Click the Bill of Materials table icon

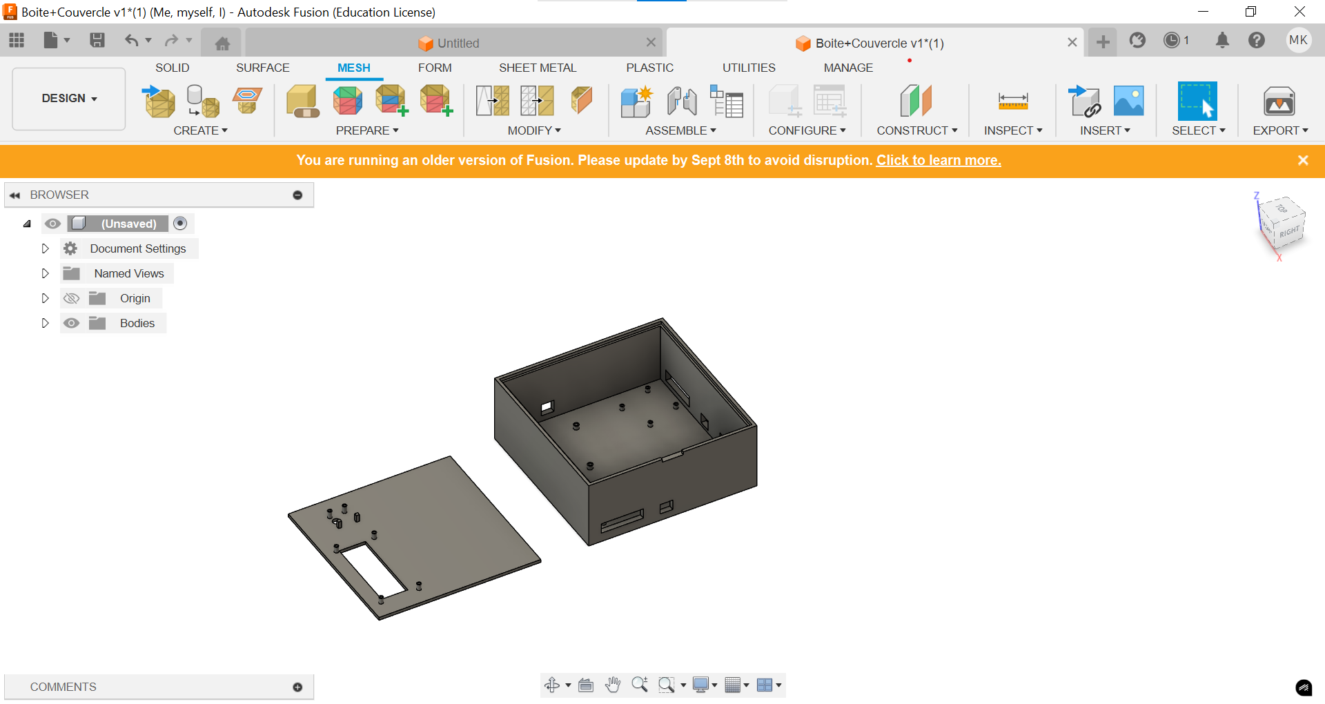(x=727, y=101)
